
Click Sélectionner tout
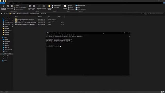tap(80, 5)
